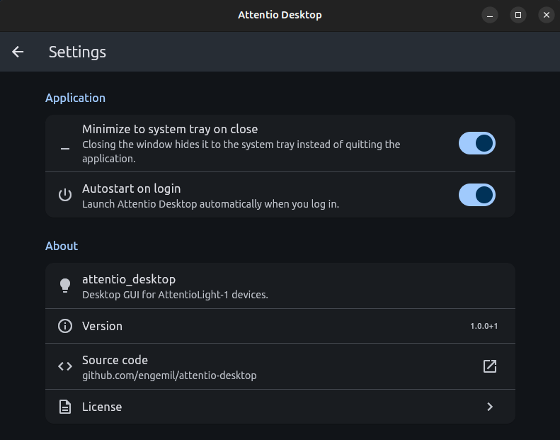This screenshot has width=560, height=440.
Task: Click the About section heading
Action: point(62,246)
